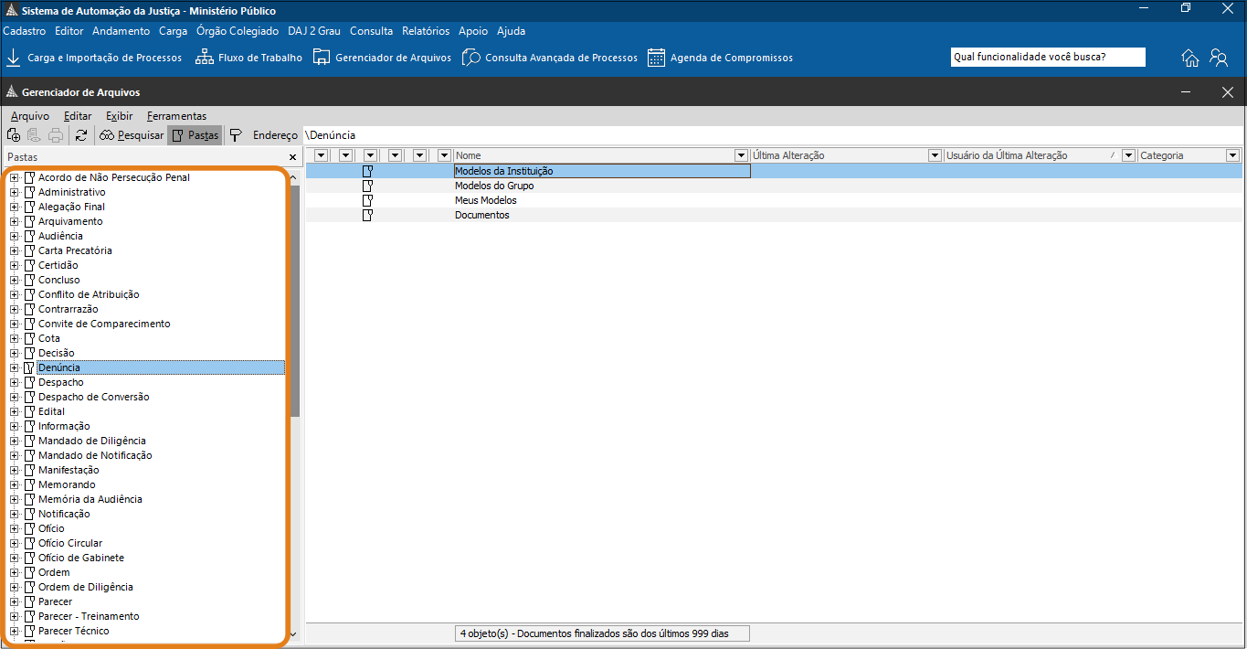
Task: Click the folder icon of Cota
Action: coord(29,338)
